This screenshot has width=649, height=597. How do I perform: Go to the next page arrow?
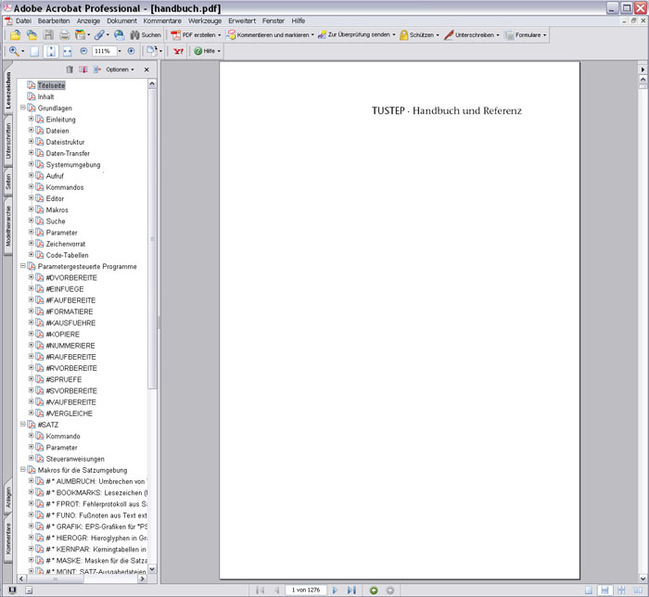[x=336, y=590]
